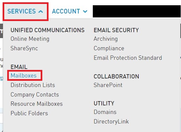Viewport: 181px width, 132px height.
Task: Open Mailboxes under Email
Action: pyautogui.click(x=24, y=76)
